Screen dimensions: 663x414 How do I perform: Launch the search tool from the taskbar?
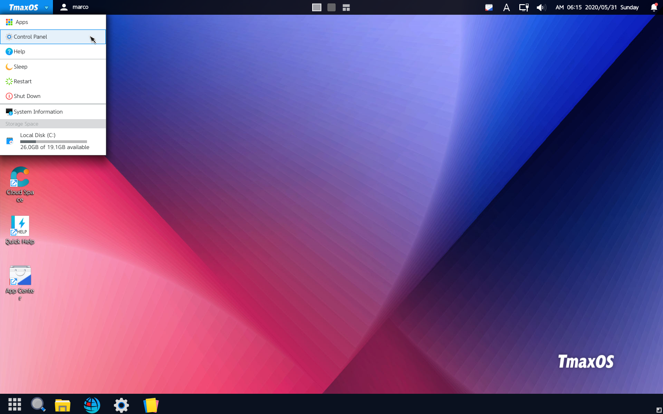pos(38,405)
